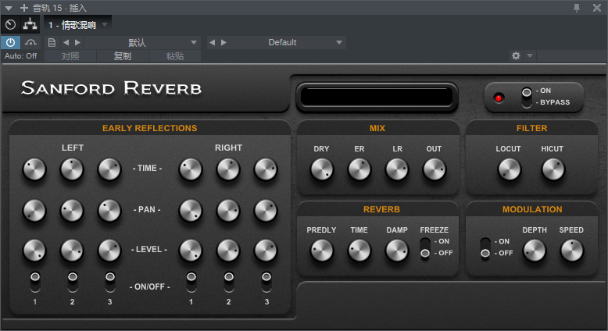Toggle the ON/BYPASS switch
The width and height of the screenshot is (608, 331).
526,97
